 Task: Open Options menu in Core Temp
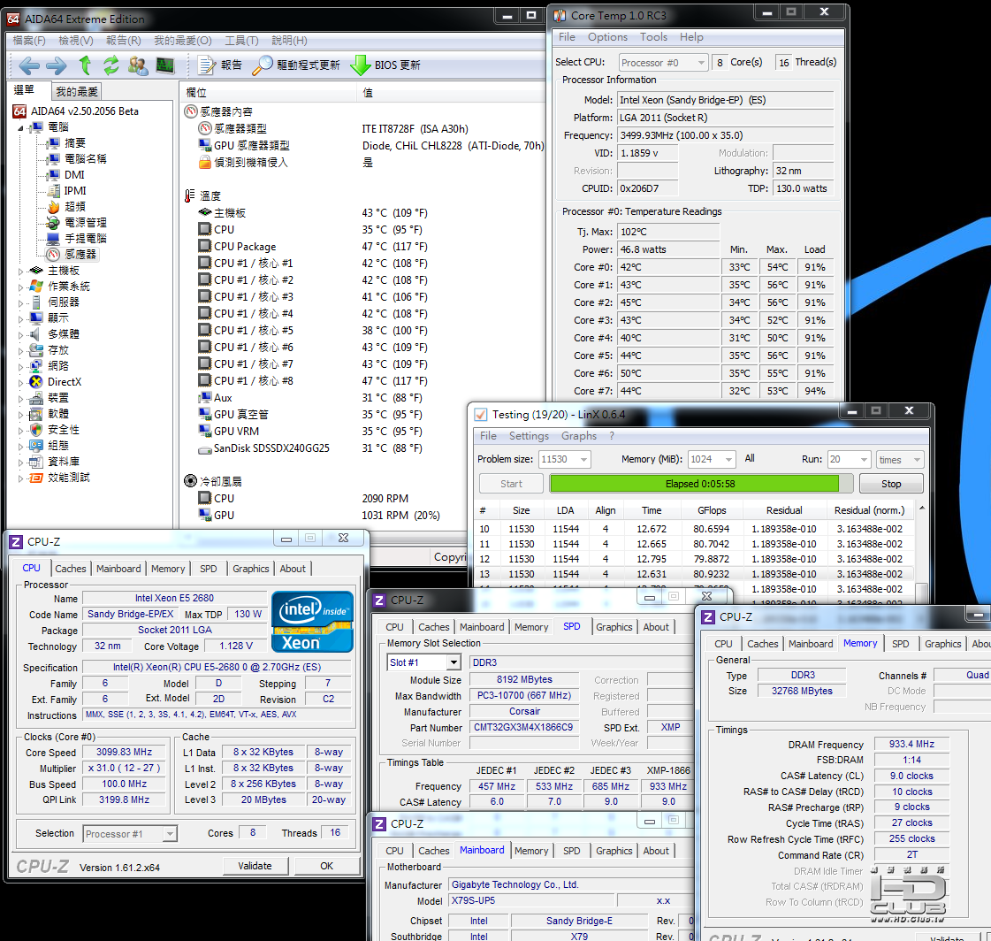(x=607, y=37)
